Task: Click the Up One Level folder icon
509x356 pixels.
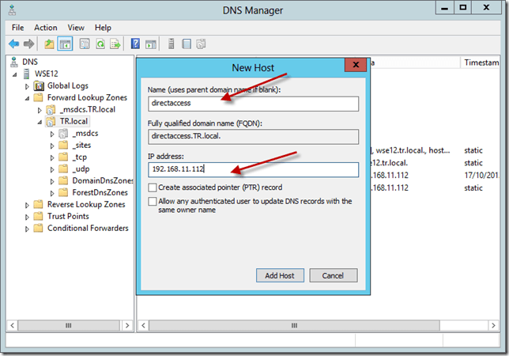Action: click(50, 44)
